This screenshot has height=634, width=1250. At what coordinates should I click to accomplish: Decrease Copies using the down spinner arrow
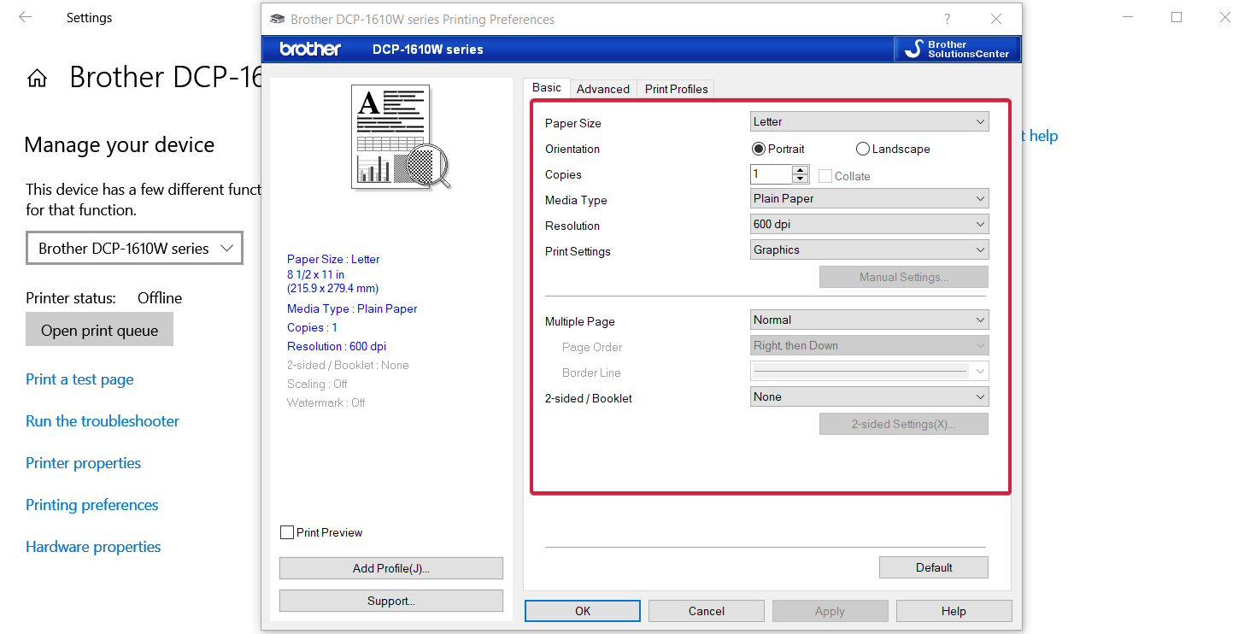[801, 179]
